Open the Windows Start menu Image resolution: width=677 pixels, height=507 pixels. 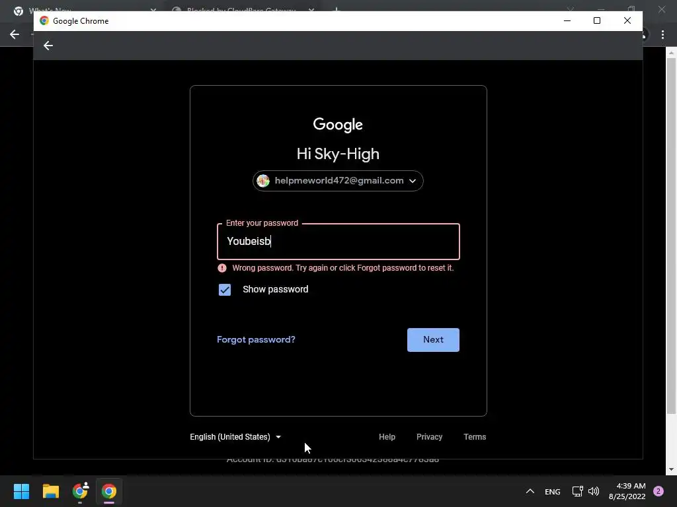[21, 491]
